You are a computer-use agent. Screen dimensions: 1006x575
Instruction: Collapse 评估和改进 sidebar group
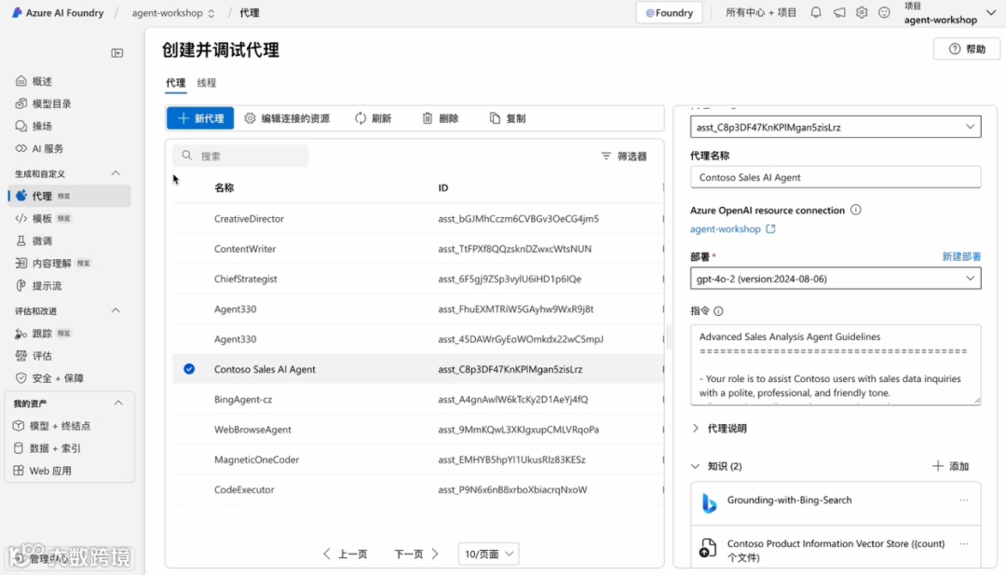[x=116, y=310]
